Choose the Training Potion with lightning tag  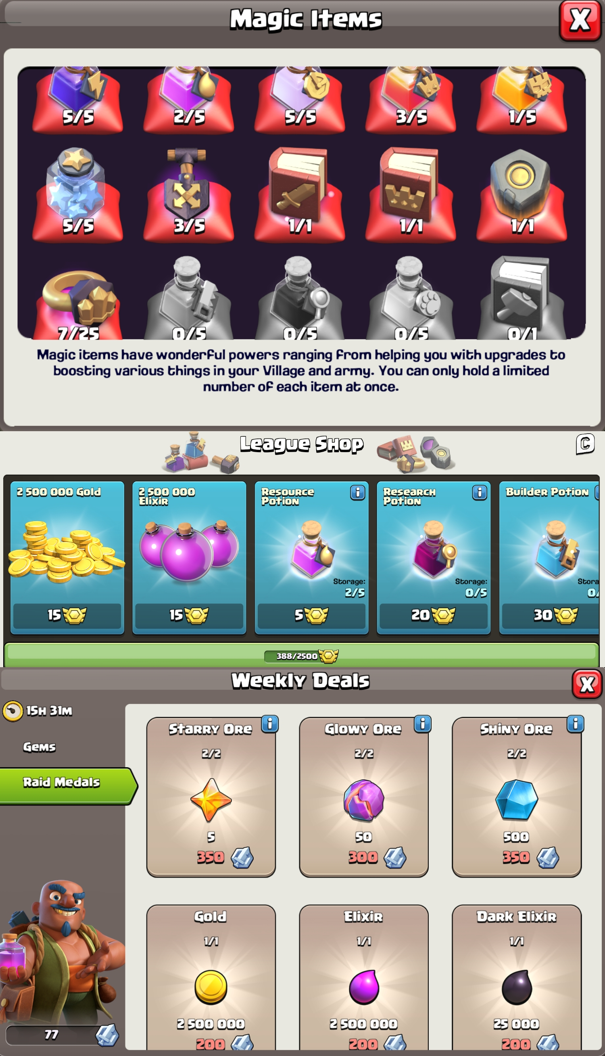78,100
